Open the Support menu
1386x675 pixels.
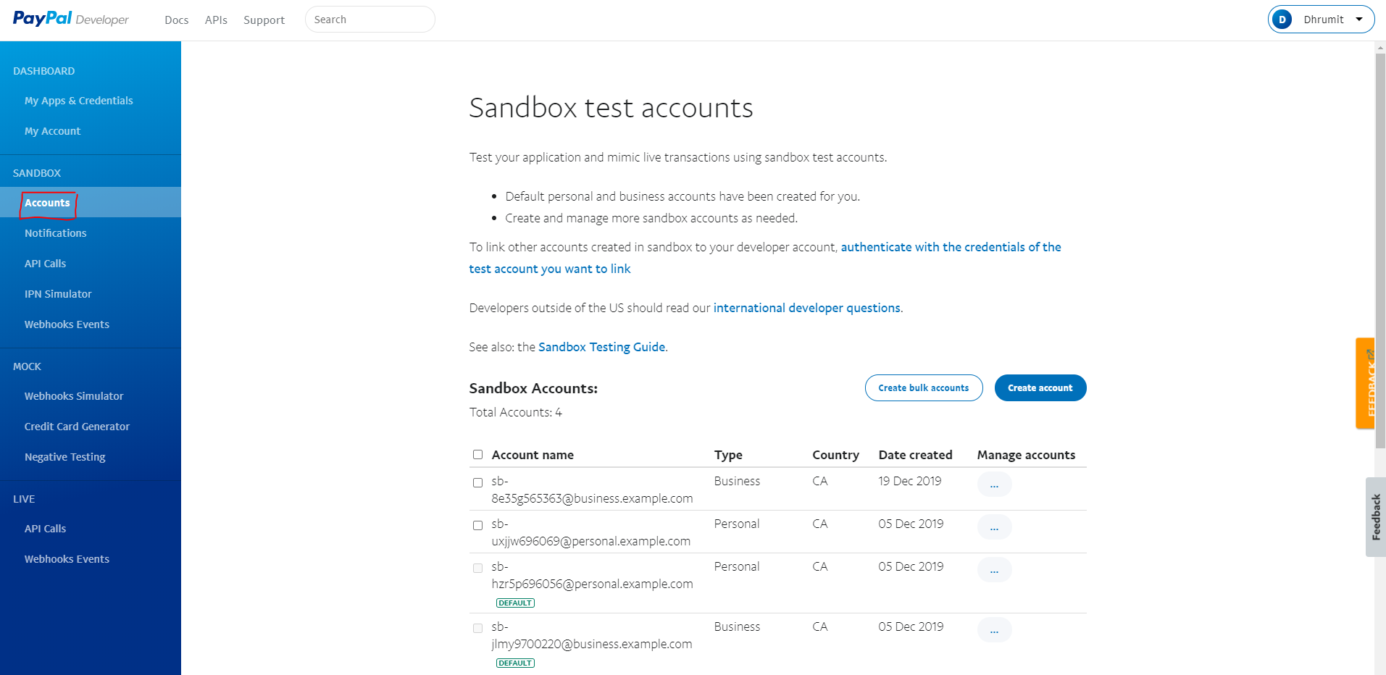coord(264,20)
